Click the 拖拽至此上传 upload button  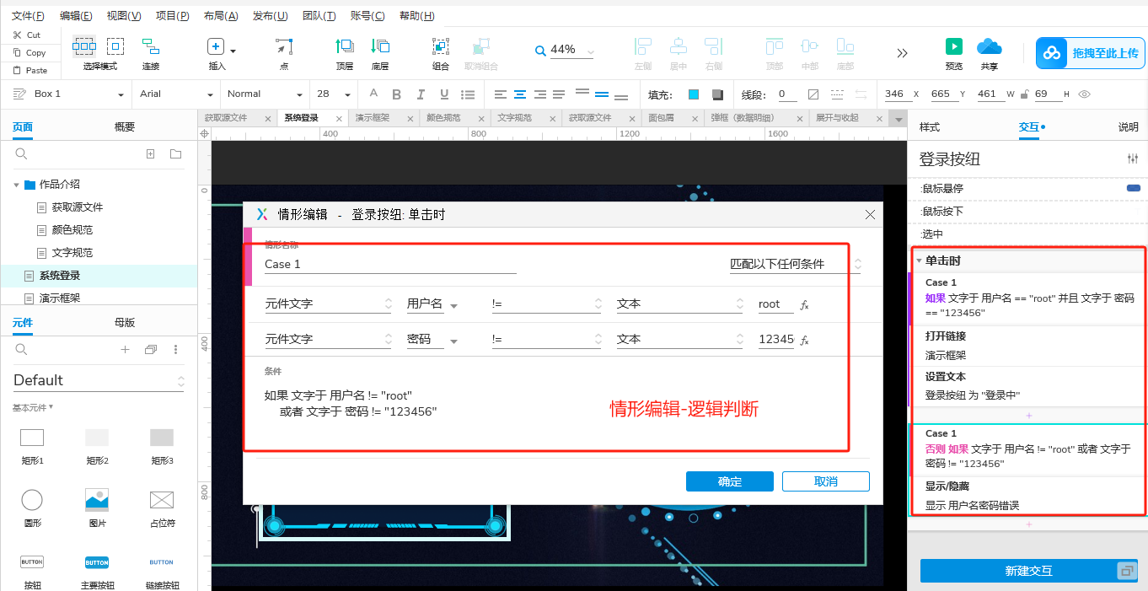tap(1090, 53)
